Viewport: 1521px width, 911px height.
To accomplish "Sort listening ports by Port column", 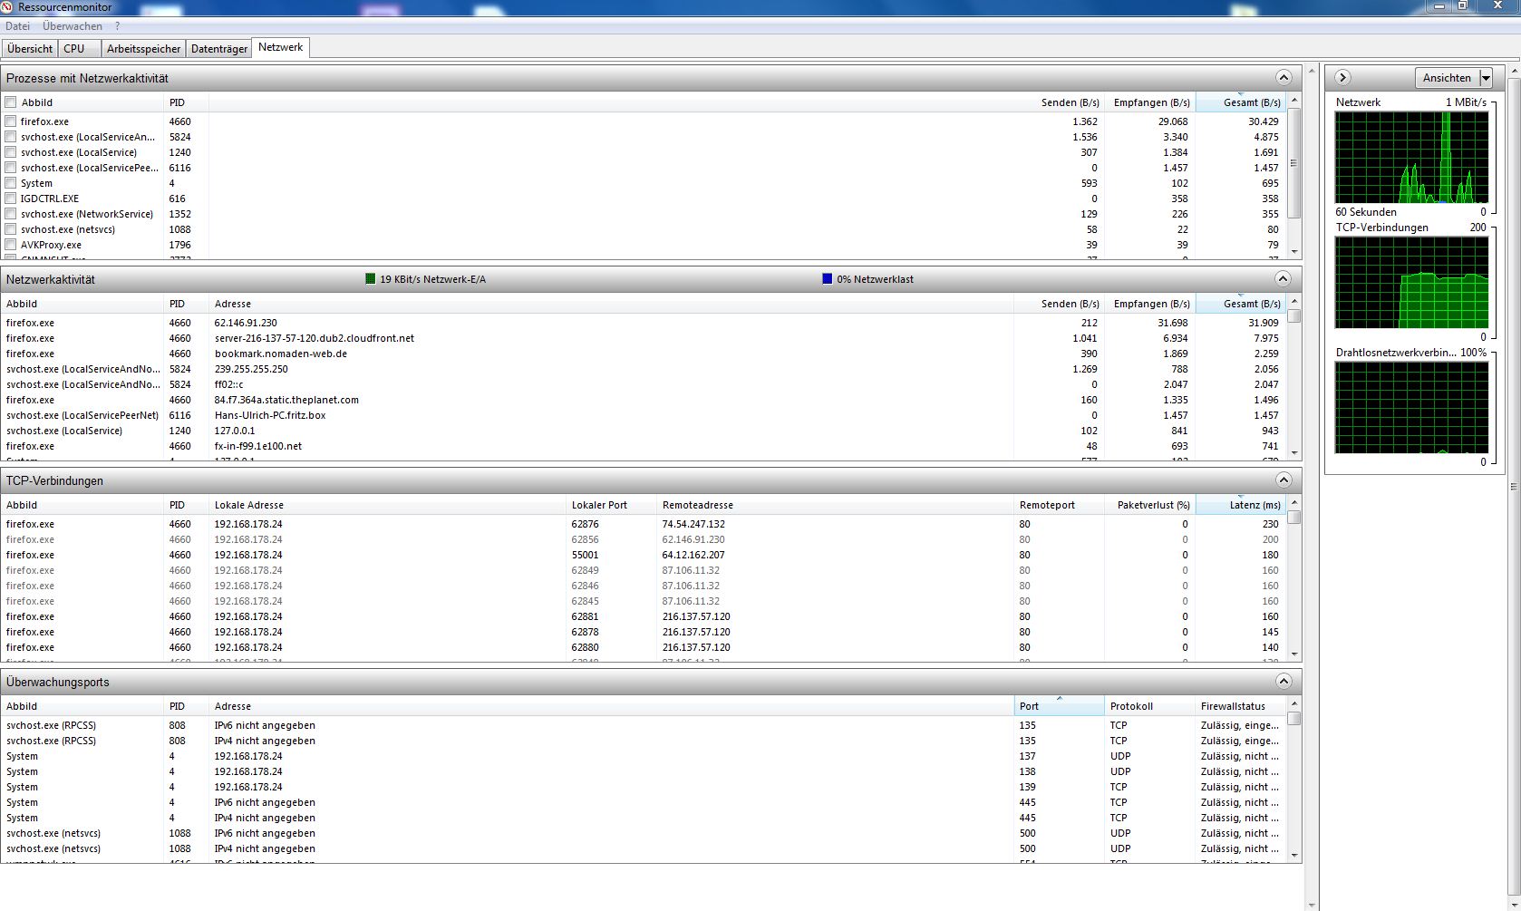I will [x=1059, y=706].
